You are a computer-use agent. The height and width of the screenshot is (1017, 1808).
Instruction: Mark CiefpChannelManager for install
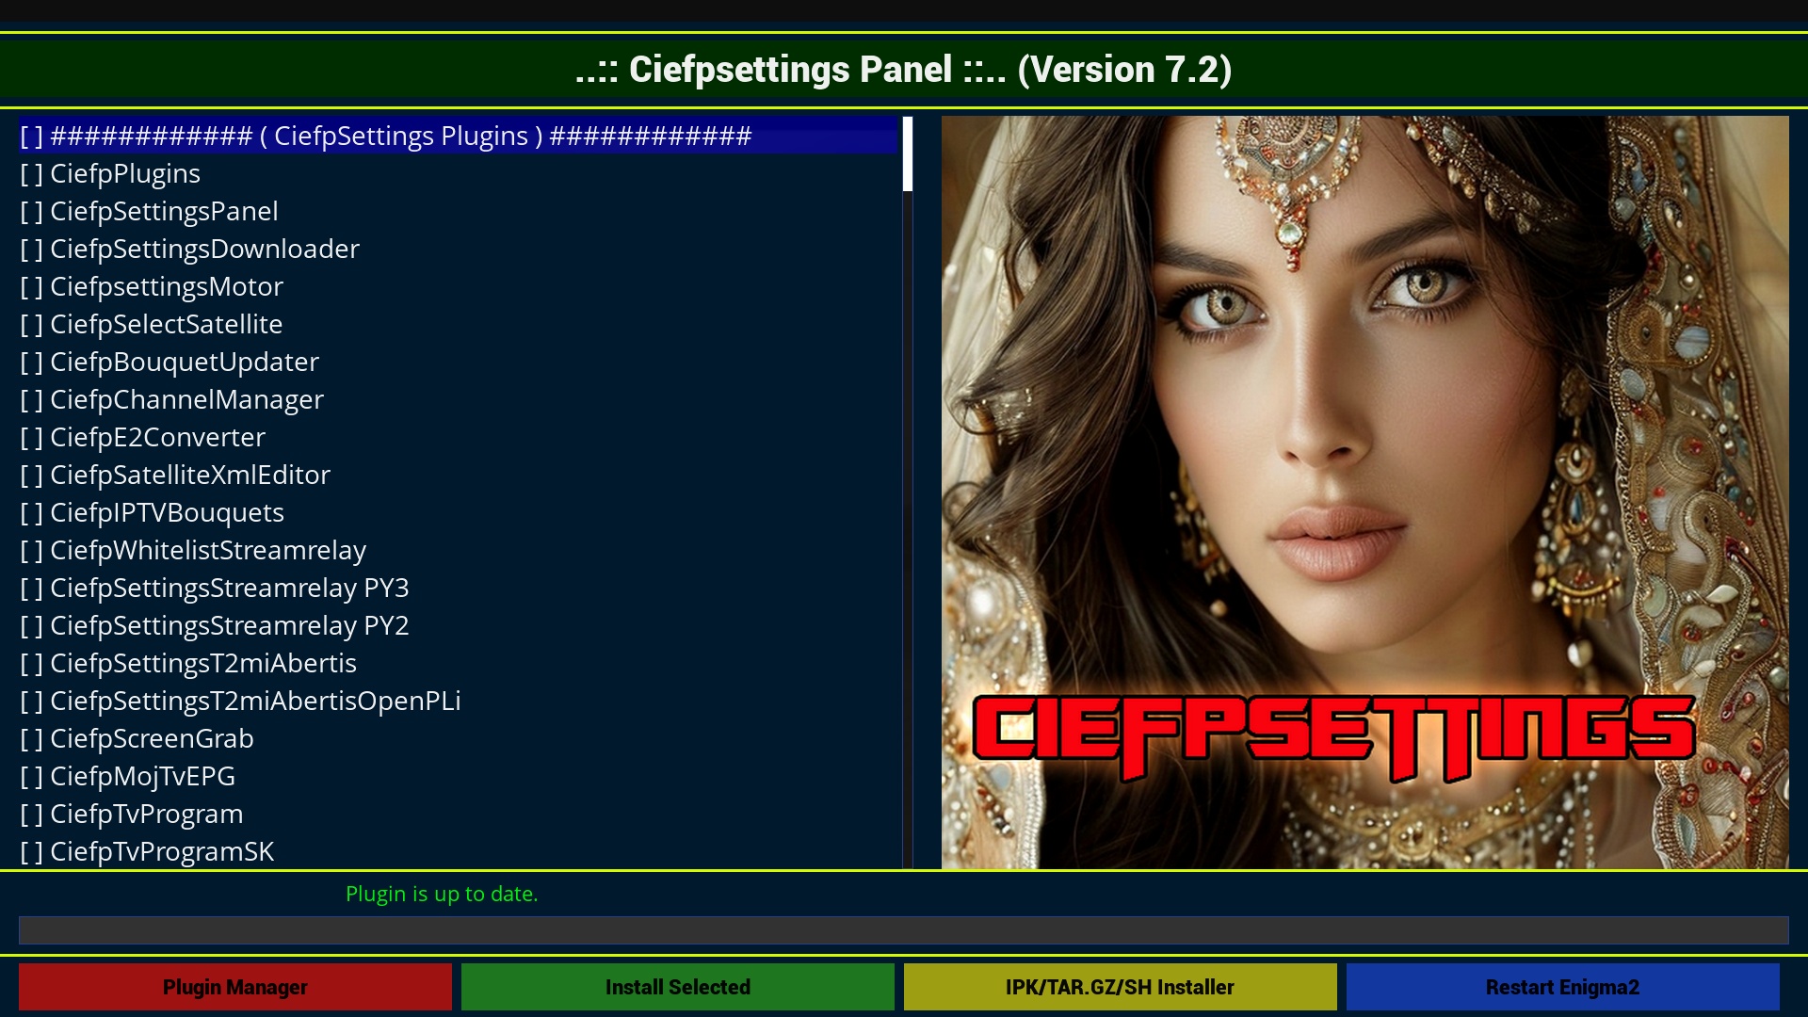(x=460, y=399)
